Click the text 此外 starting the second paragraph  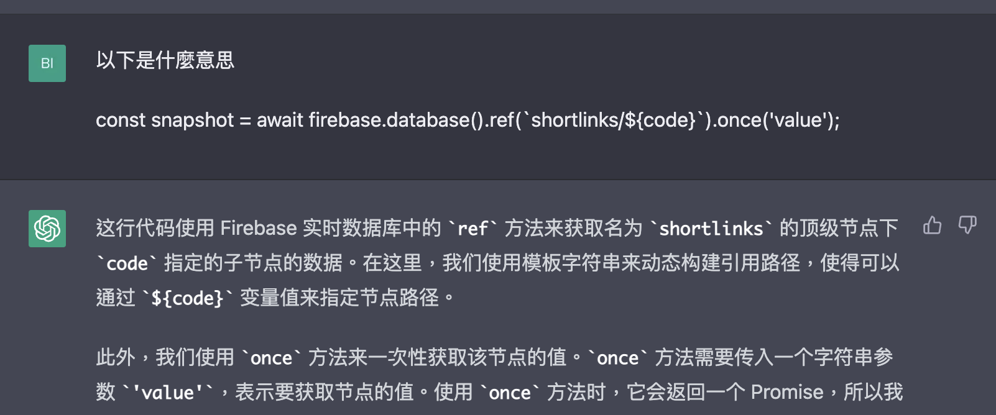pos(115,358)
